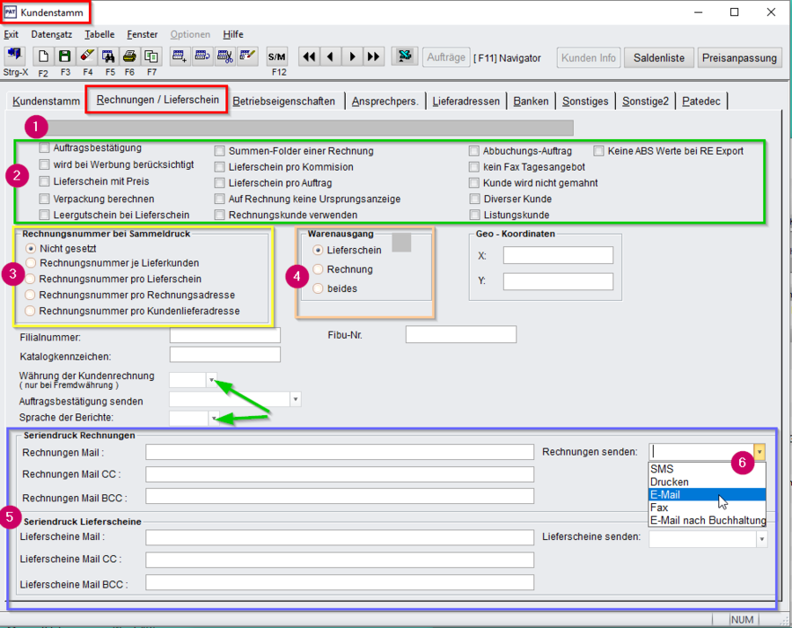
Task: Choose the beides option under Warenausgang
Action: [319, 288]
